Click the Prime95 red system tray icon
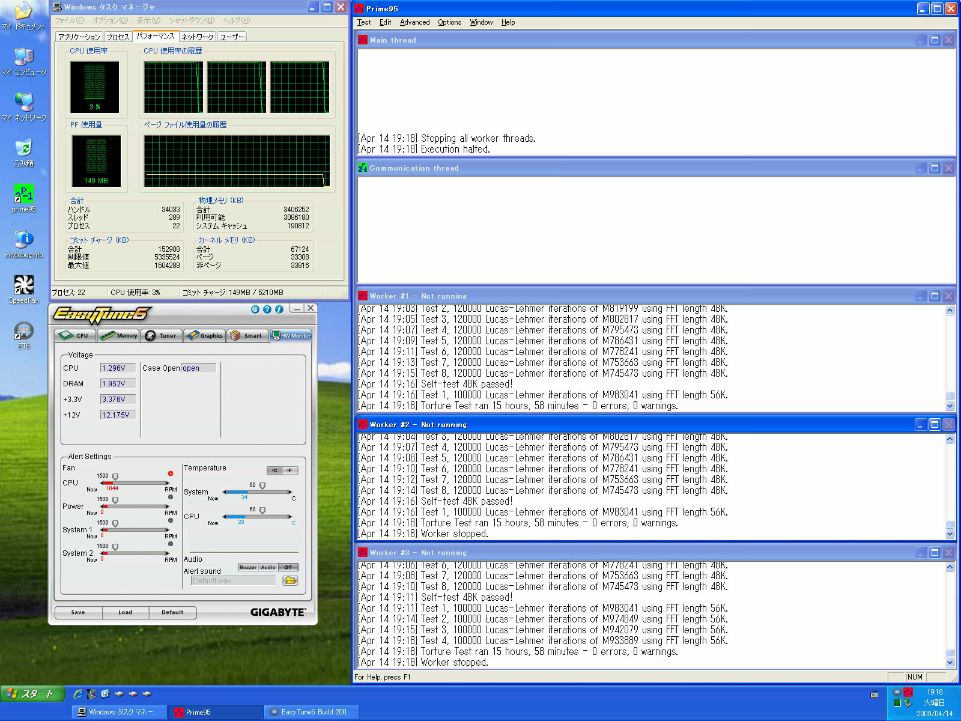961x721 pixels. click(908, 692)
